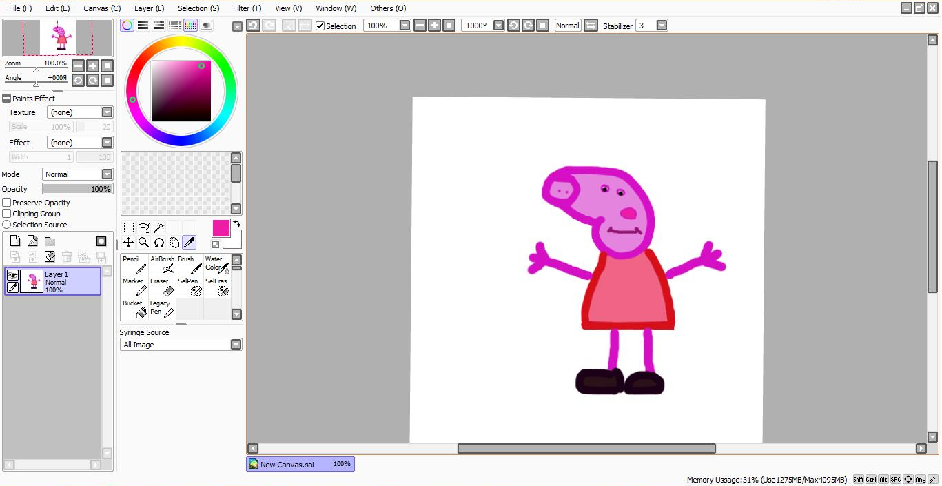
Task: Create a new normal layer
Action: (15, 241)
